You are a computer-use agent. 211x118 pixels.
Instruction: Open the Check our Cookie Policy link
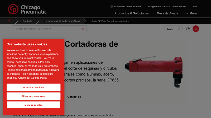33,78
